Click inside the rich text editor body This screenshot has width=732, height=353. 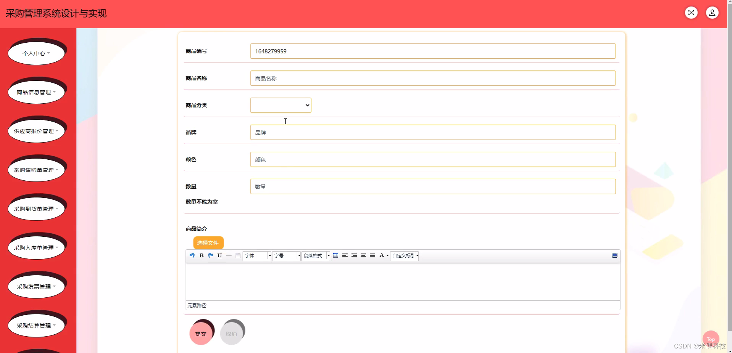point(403,282)
